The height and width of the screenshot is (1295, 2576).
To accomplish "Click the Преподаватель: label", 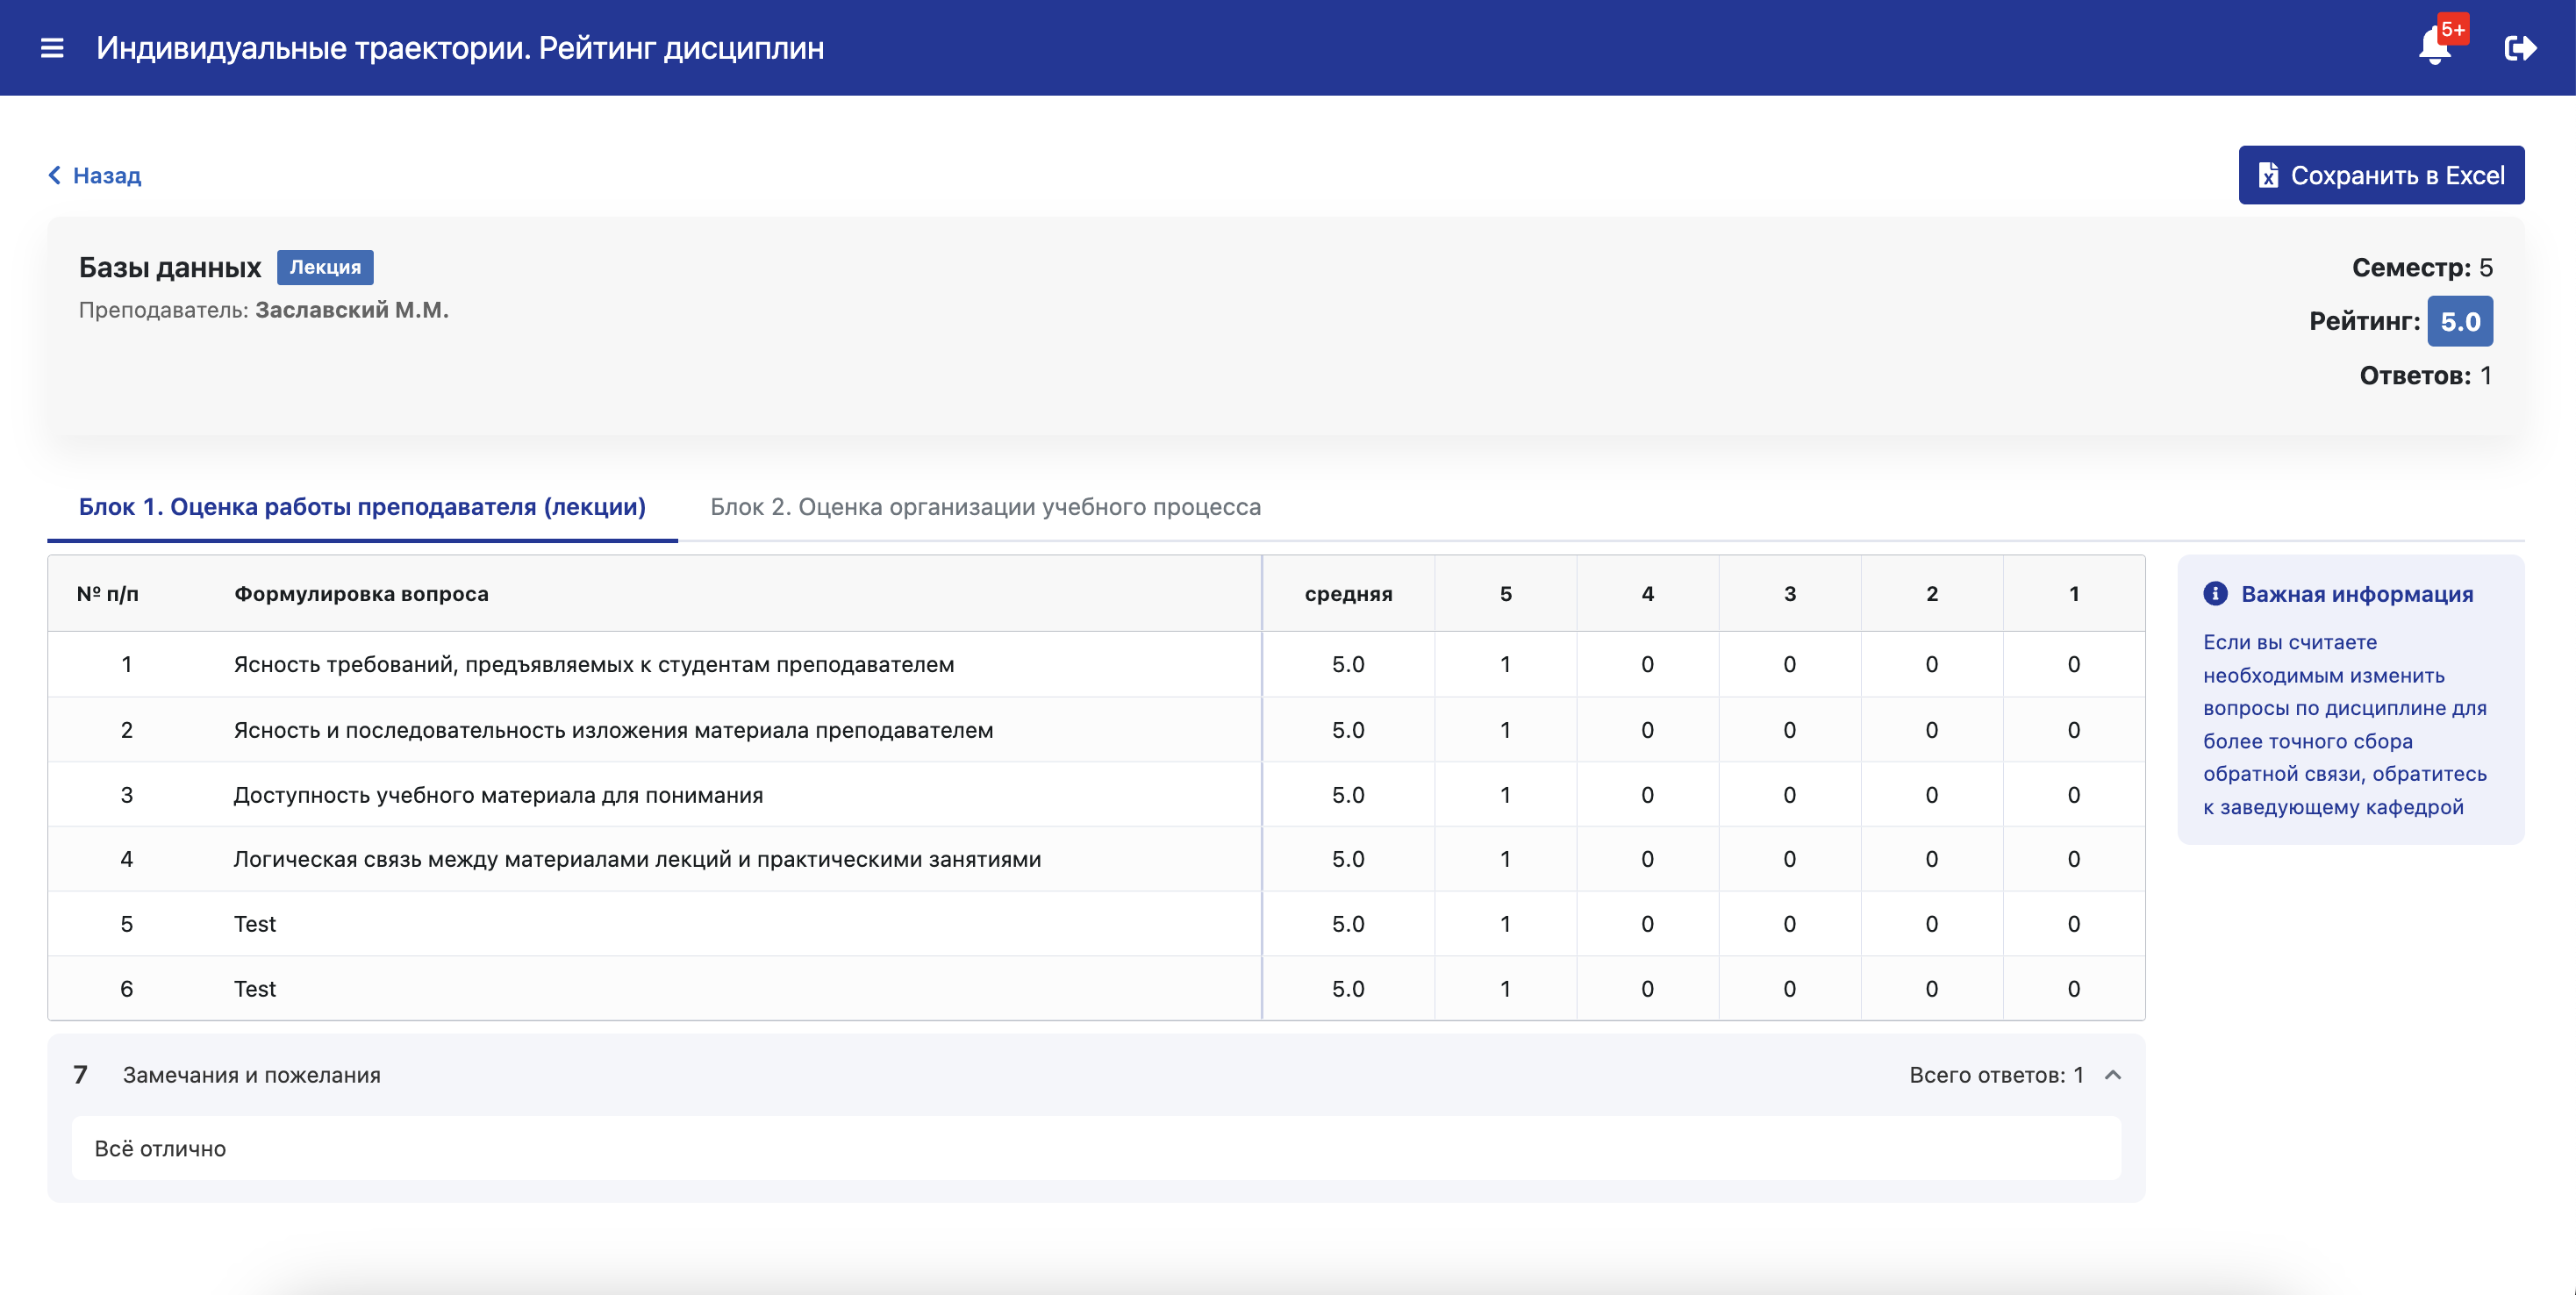I will tap(163, 310).
